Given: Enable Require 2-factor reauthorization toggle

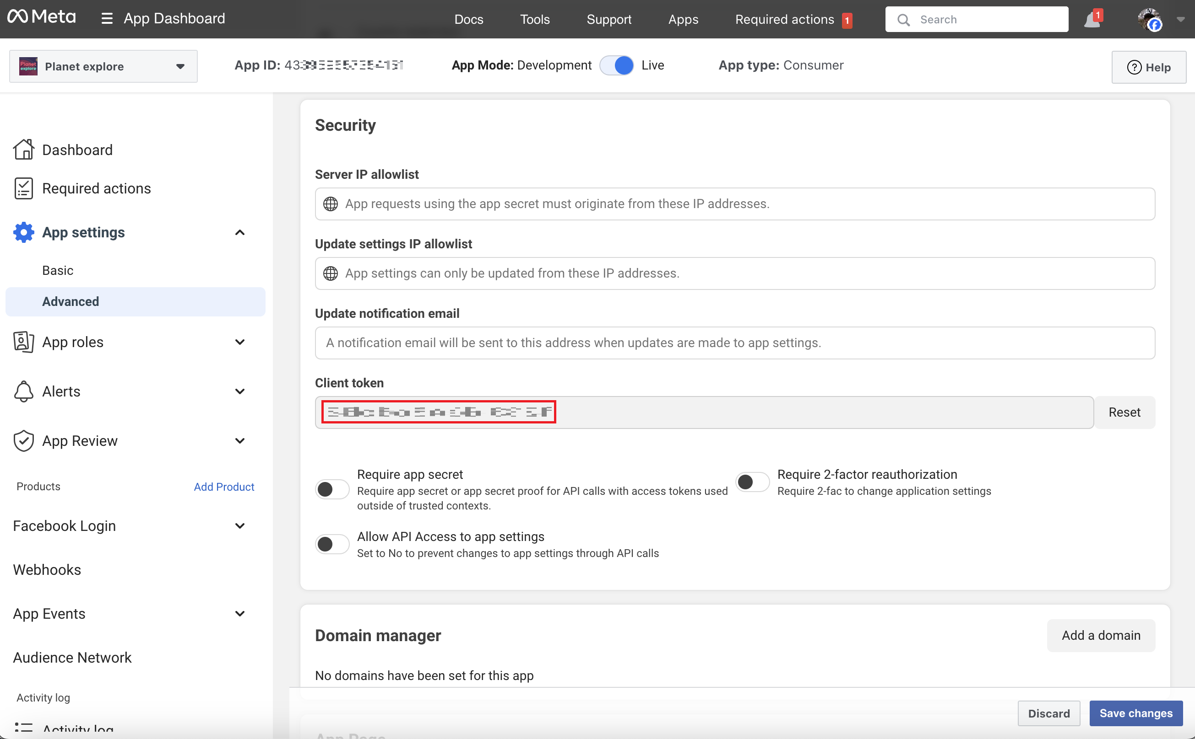Looking at the screenshot, I should click(752, 482).
